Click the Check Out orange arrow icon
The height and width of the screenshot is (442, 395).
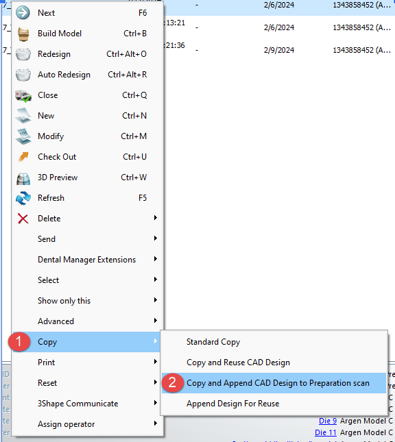click(23, 157)
